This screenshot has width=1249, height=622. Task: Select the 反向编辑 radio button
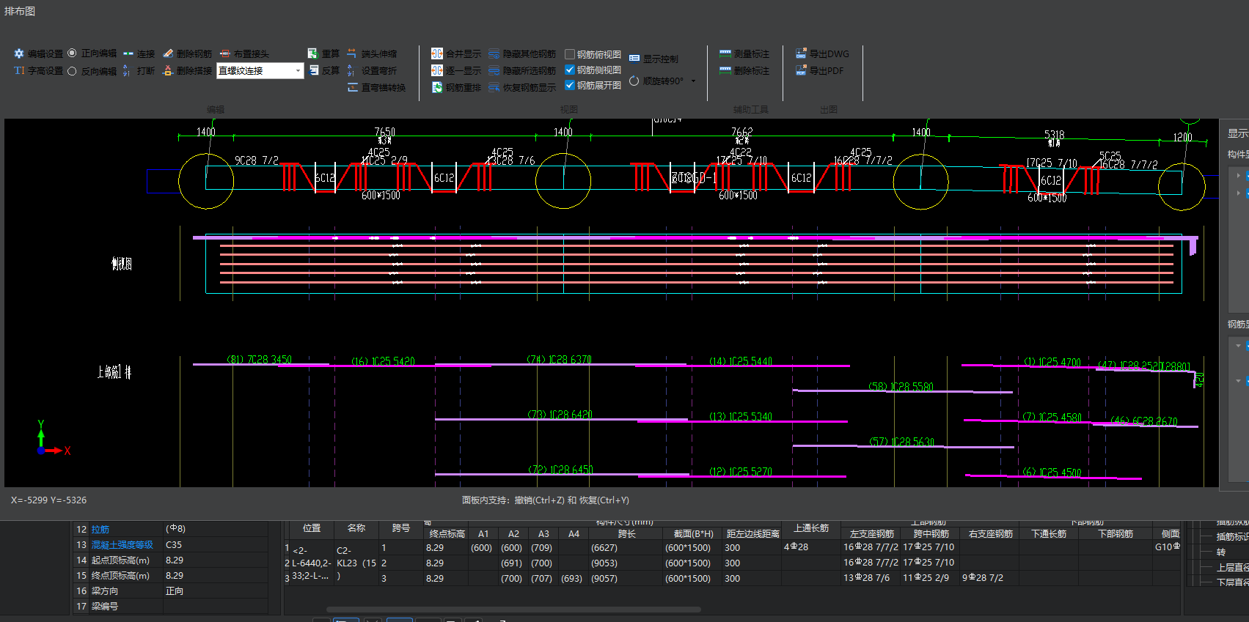(72, 71)
